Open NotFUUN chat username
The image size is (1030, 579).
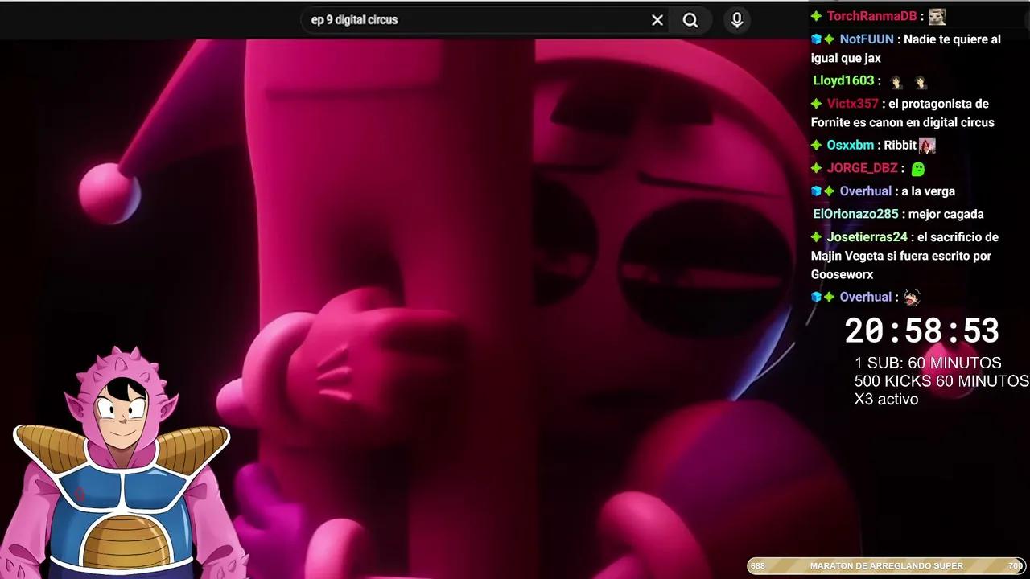click(x=867, y=39)
